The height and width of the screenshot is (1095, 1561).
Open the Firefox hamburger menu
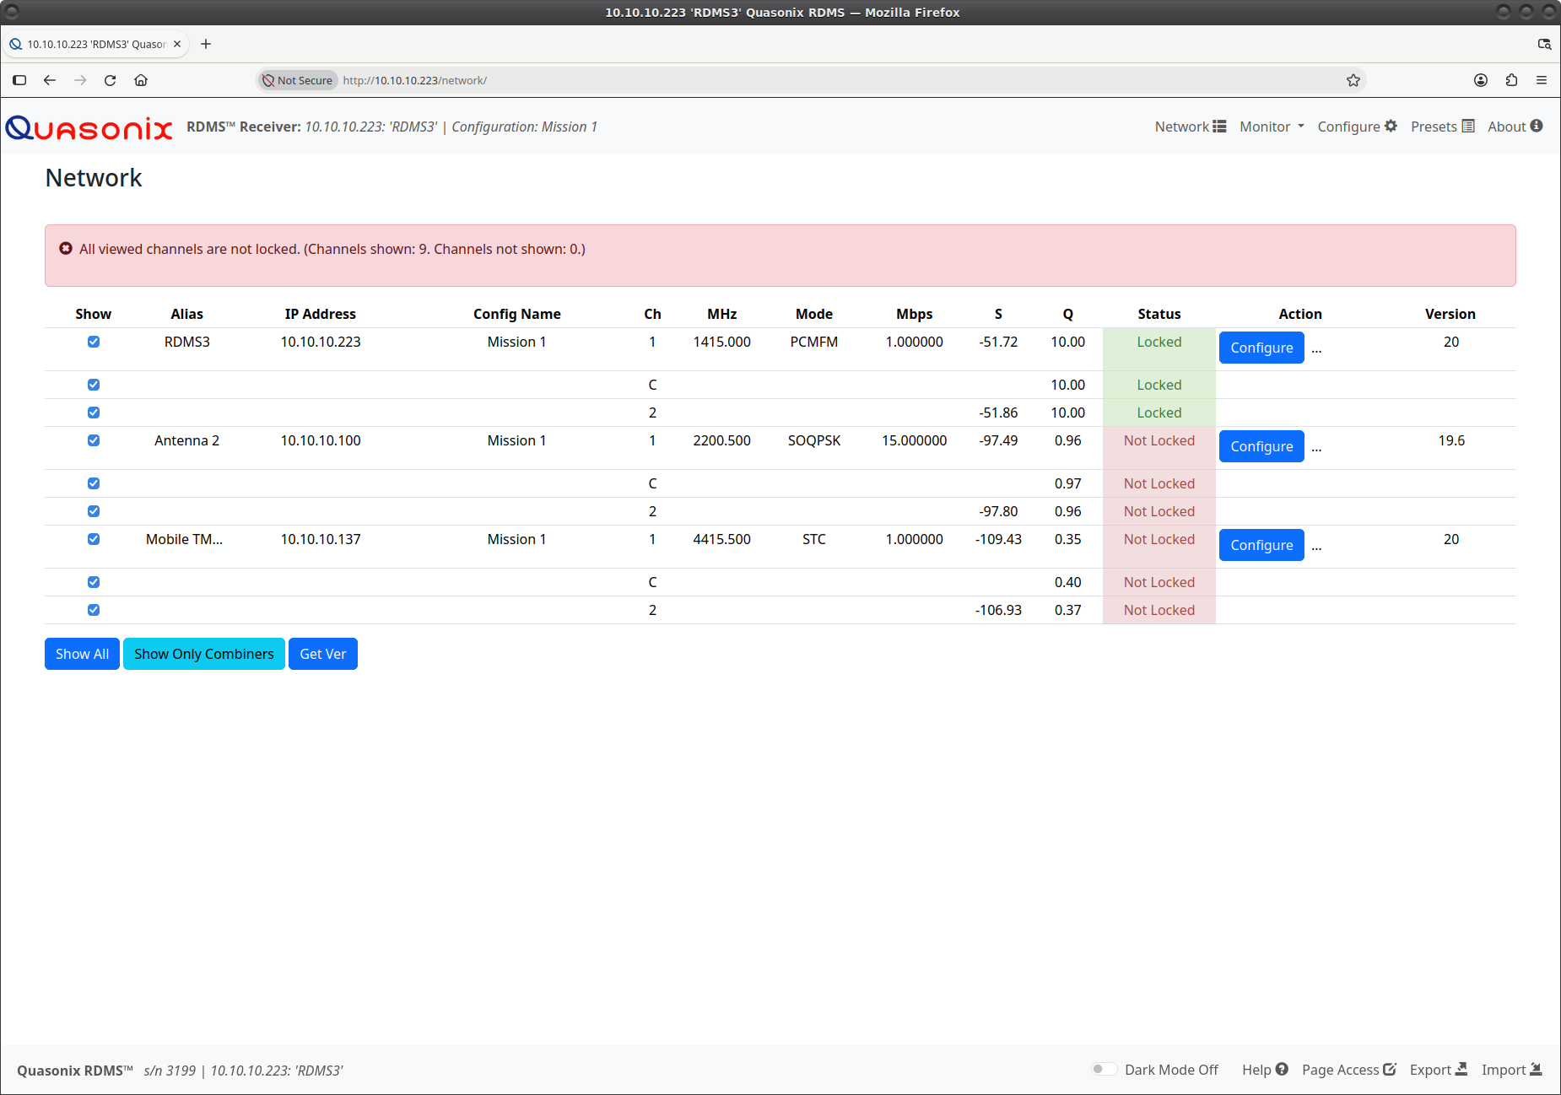click(1542, 80)
